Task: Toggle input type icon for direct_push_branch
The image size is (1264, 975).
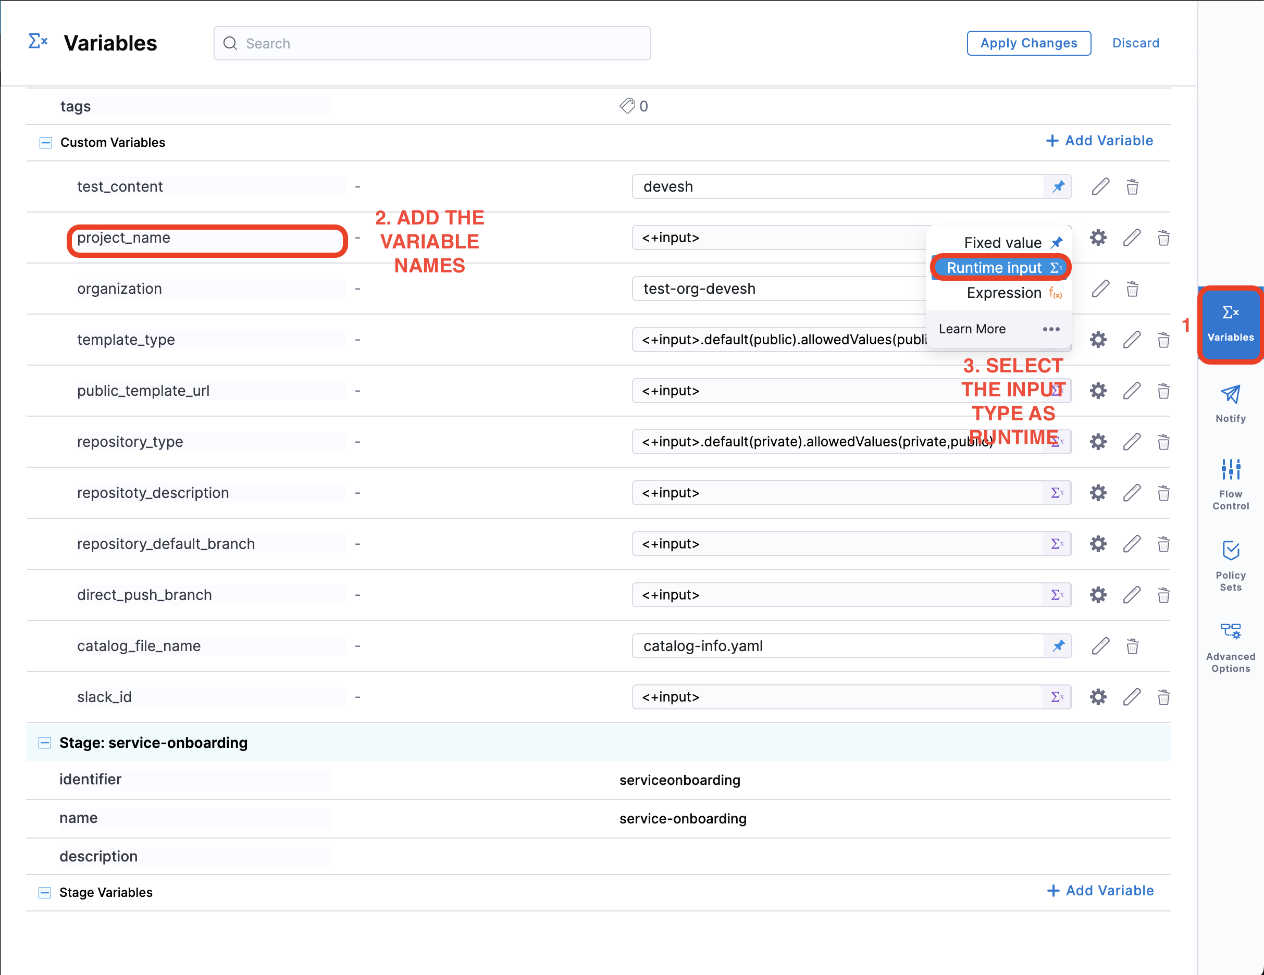Action: (1057, 595)
